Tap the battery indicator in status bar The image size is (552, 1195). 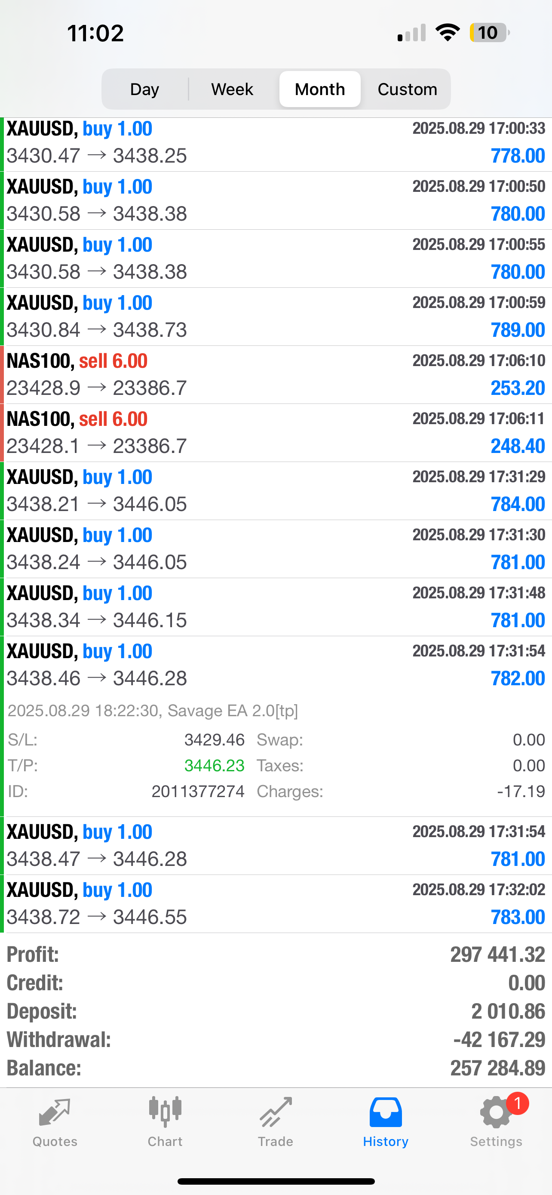tap(489, 33)
